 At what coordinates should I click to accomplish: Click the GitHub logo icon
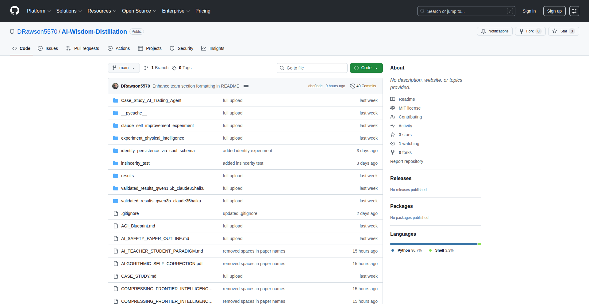pos(15,11)
